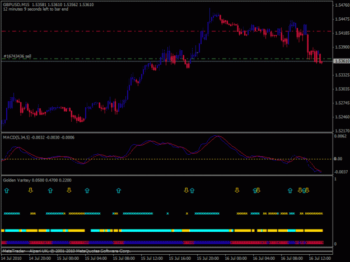This screenshot has height=262, width=350.
Task: Click the yellow down arrow above 14 Jul 20:00
Action: pyautogui.click(x=31, y=190)
